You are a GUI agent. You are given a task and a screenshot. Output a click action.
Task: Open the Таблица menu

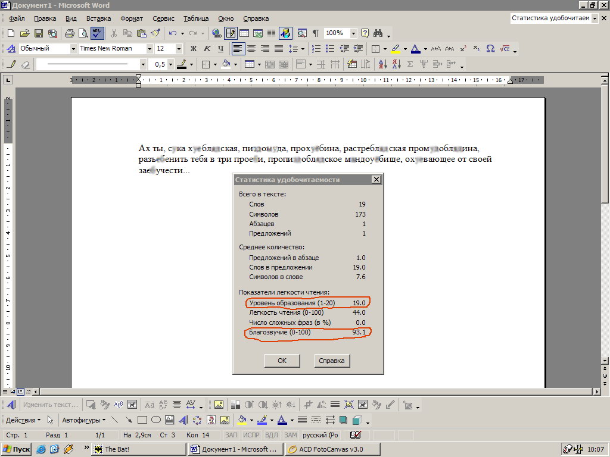click(196, 19)
